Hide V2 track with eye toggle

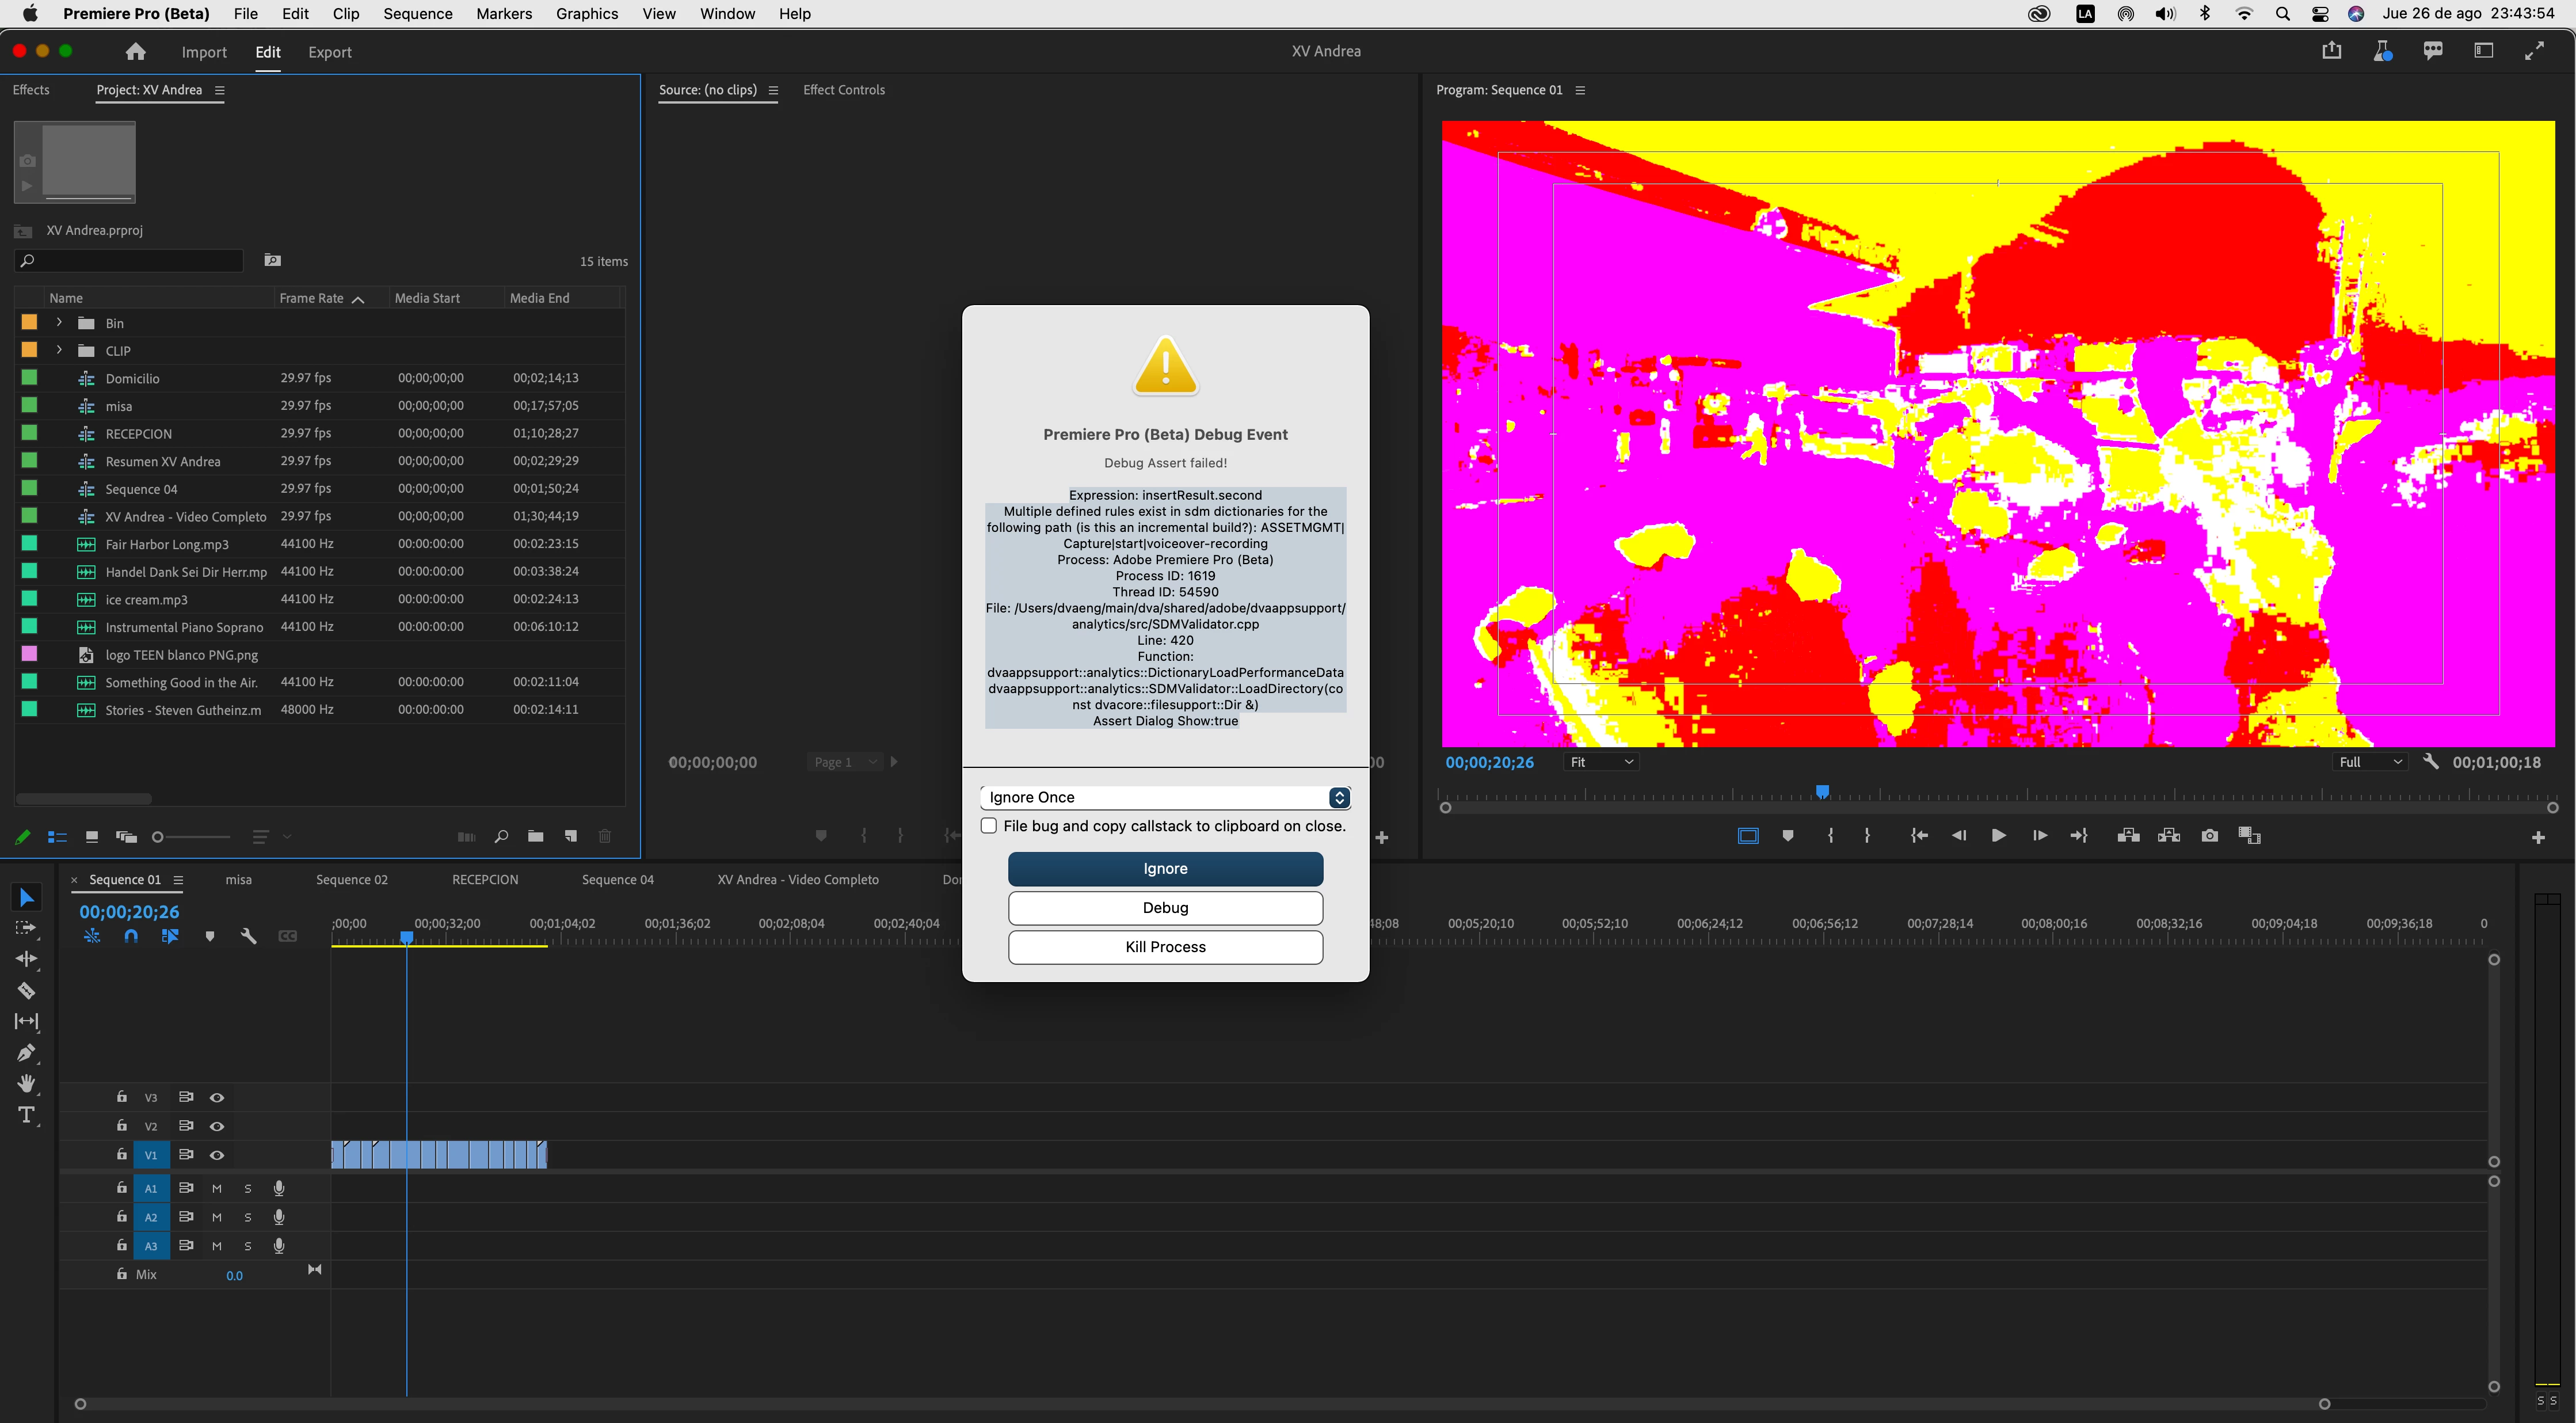click(216, 1126)
